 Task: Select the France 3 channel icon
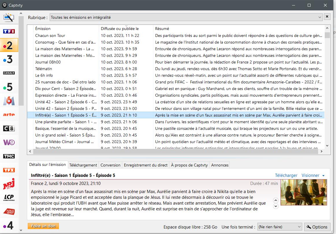point(9,59)
